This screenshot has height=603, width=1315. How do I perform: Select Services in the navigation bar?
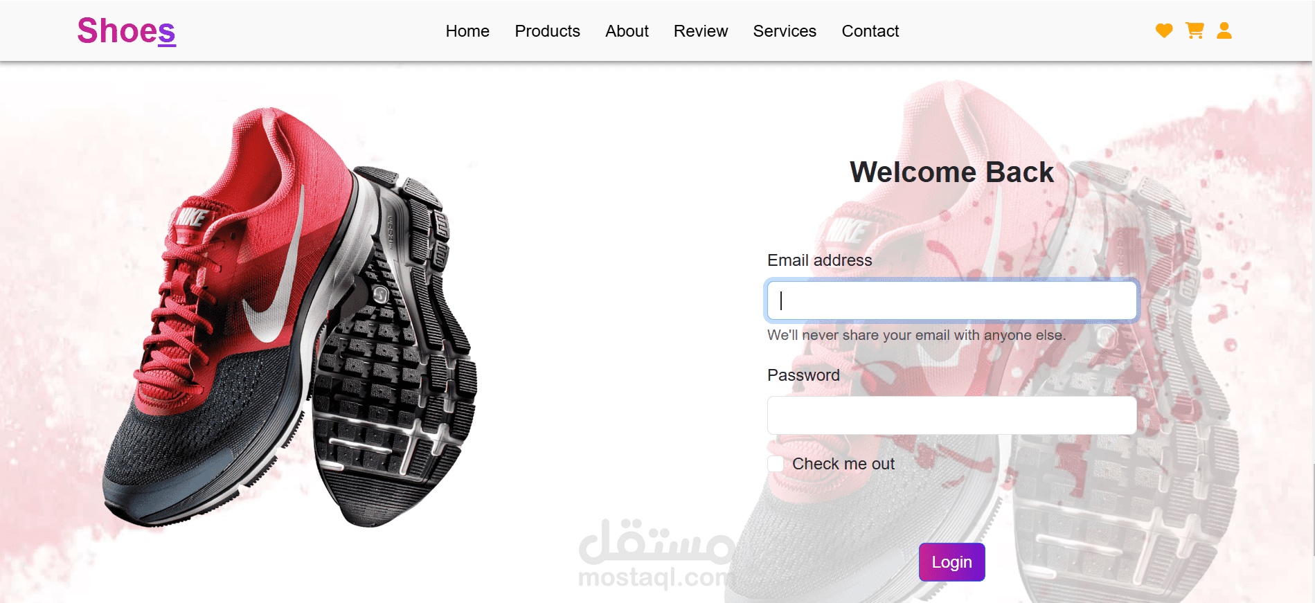point(785,31)
